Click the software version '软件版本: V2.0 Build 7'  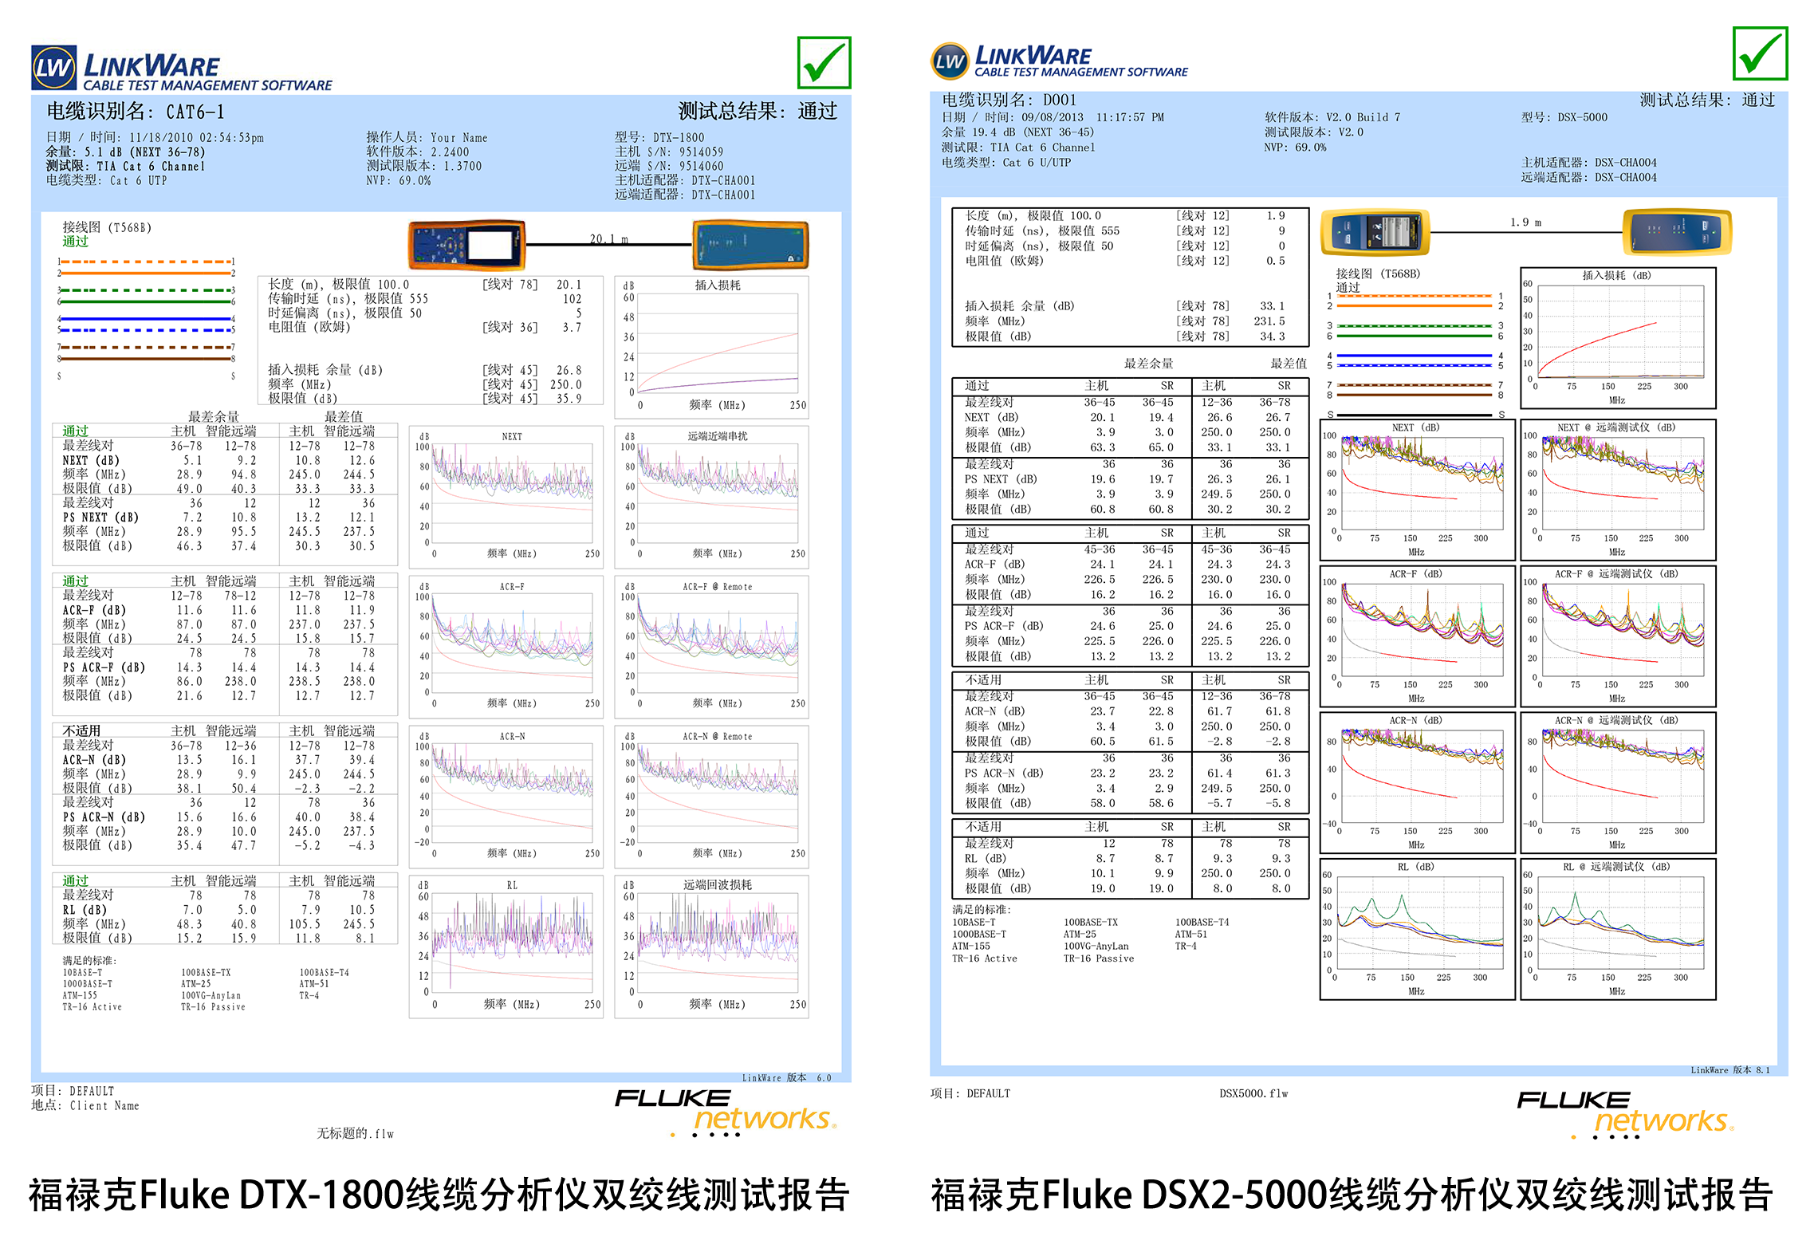(x=1332, y=117)
